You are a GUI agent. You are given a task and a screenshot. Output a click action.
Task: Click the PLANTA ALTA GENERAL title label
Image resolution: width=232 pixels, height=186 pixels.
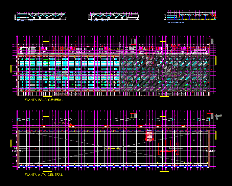(44, 175)
